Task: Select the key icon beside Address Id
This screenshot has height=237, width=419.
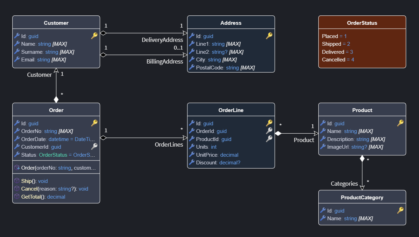Action: (269, 36)
